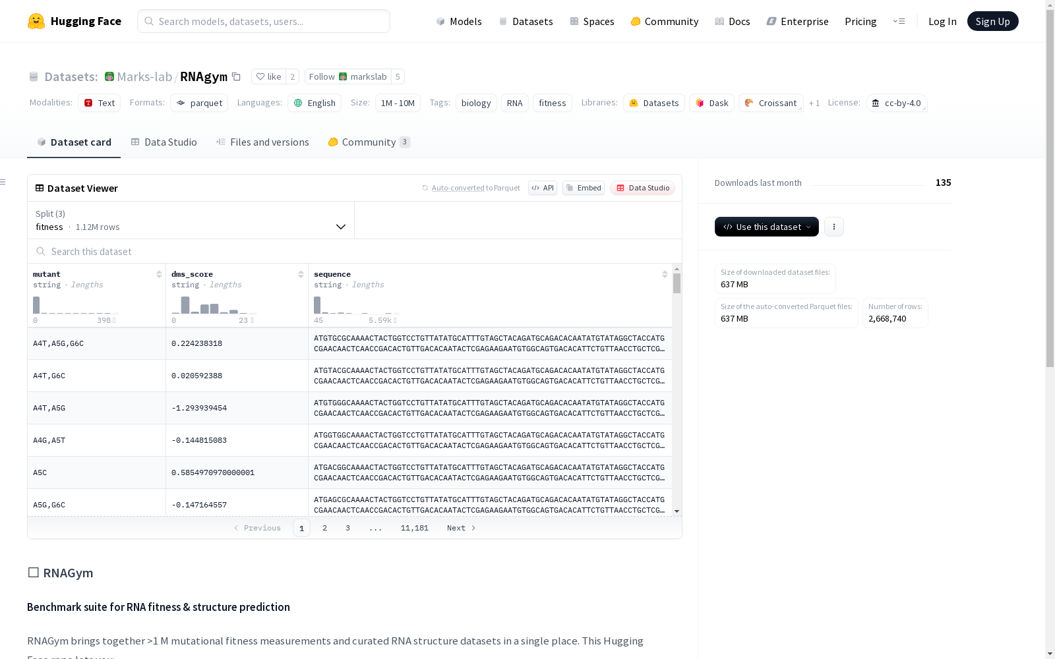
Task: Open the Models page
Action: (x=459, y=21)
